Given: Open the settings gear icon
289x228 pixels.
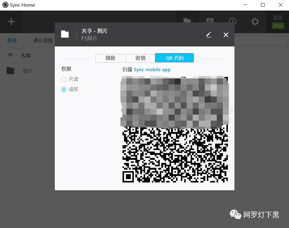Looking at the screenshot, I should 255,22.
